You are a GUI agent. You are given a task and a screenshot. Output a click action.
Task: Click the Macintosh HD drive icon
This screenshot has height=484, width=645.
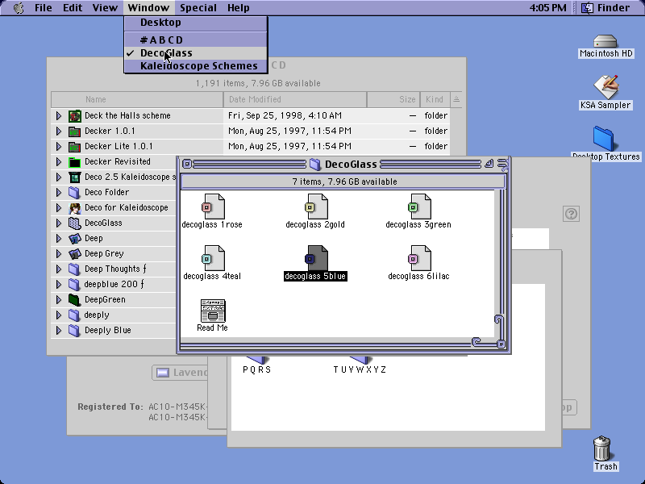point(605,41)
